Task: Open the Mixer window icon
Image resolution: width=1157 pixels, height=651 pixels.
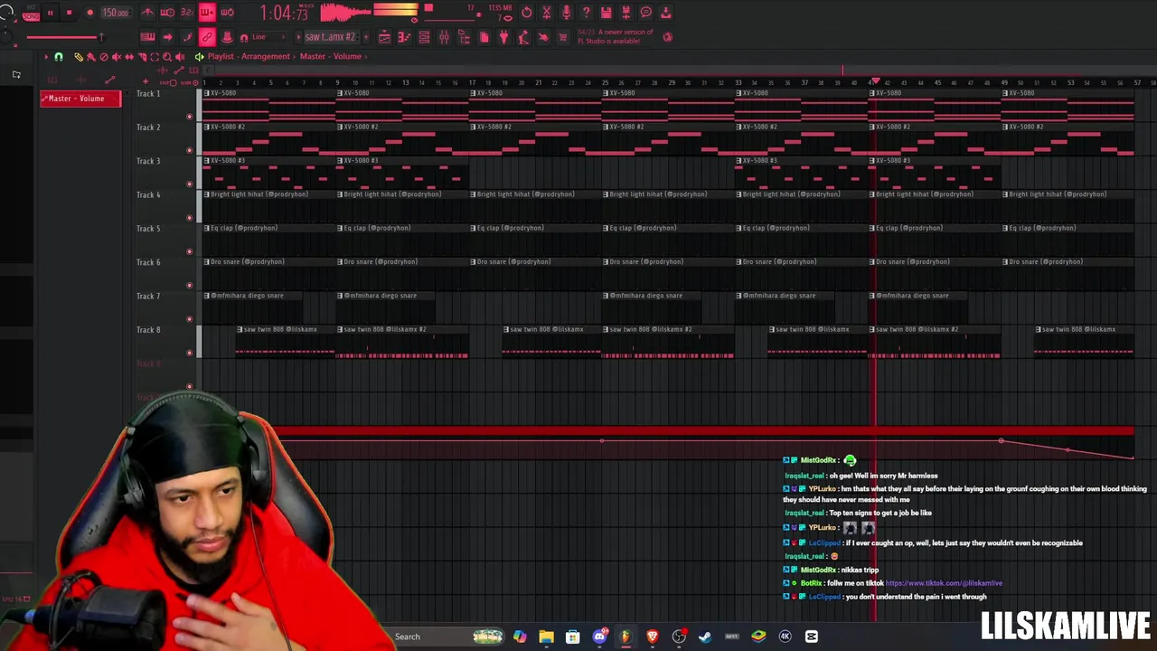Action: coord(444,37)
